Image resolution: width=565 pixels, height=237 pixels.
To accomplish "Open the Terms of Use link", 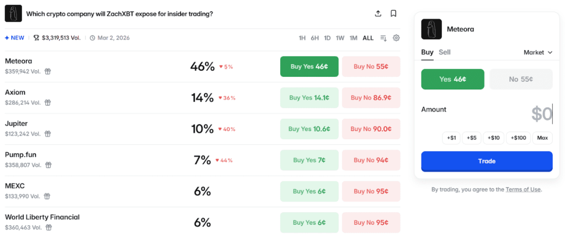I will (x=523, y=189).
